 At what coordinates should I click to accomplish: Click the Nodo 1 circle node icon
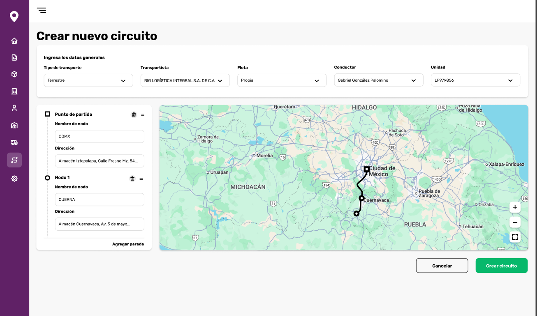[x=48, y=178]
